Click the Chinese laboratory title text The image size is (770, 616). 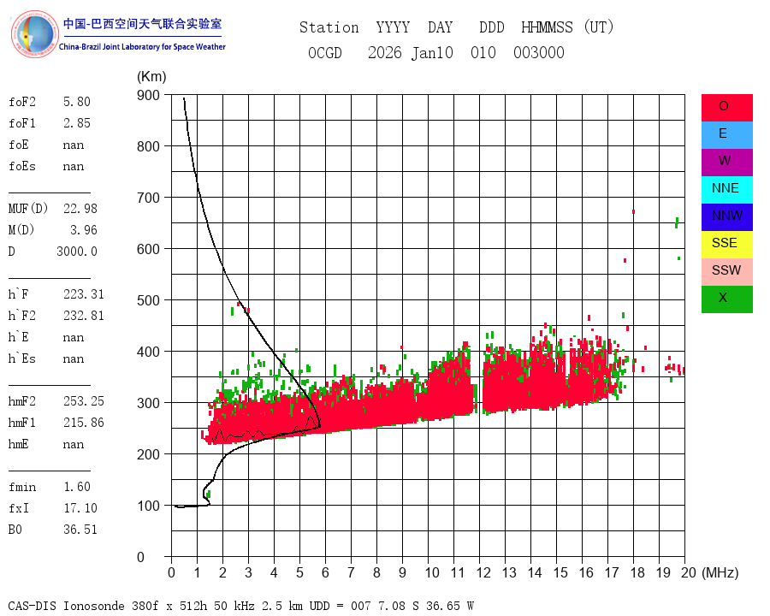coord(142,24)
